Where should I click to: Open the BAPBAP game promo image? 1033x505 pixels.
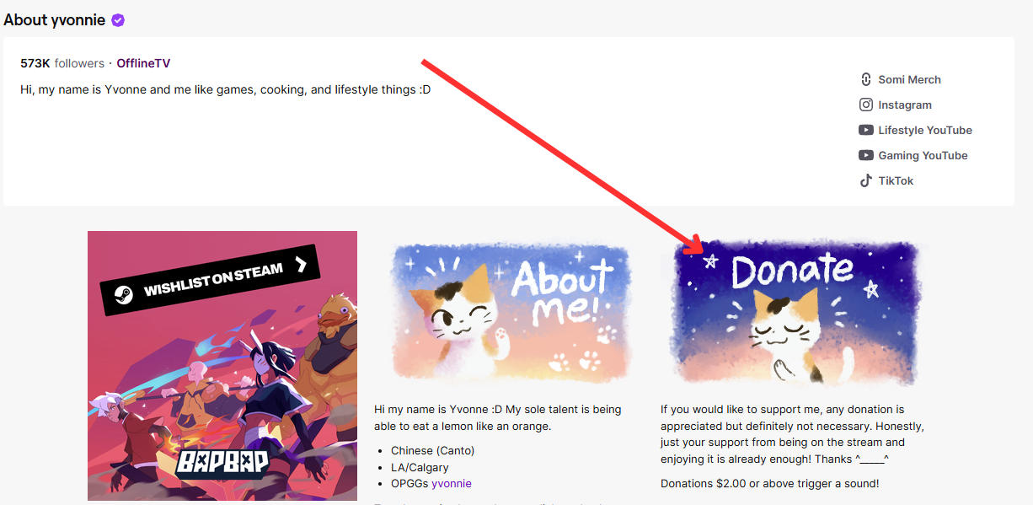click(222, 366)
